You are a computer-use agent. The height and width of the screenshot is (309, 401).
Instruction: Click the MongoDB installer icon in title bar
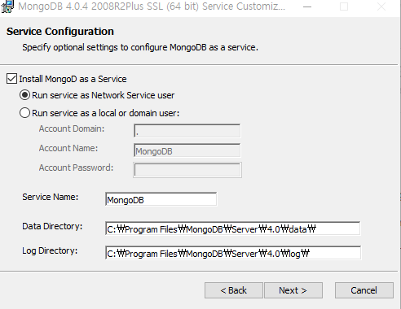(7, 7)
